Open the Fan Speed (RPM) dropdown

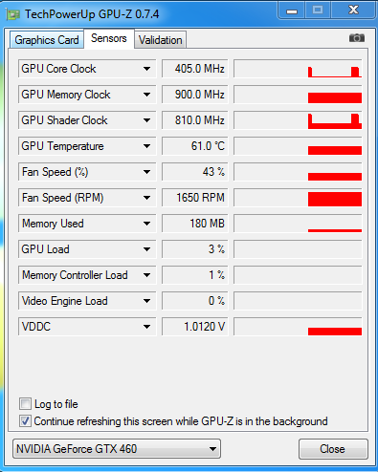pos(146,198)
